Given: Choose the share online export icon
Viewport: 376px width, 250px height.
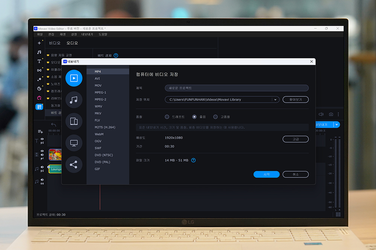Looking at the screenshot, I should pos(74,165).
